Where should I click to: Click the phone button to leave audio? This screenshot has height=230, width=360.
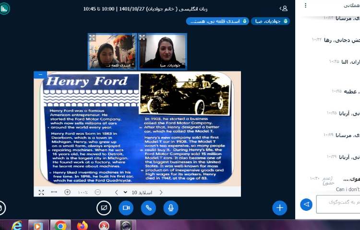pos(148,208)
